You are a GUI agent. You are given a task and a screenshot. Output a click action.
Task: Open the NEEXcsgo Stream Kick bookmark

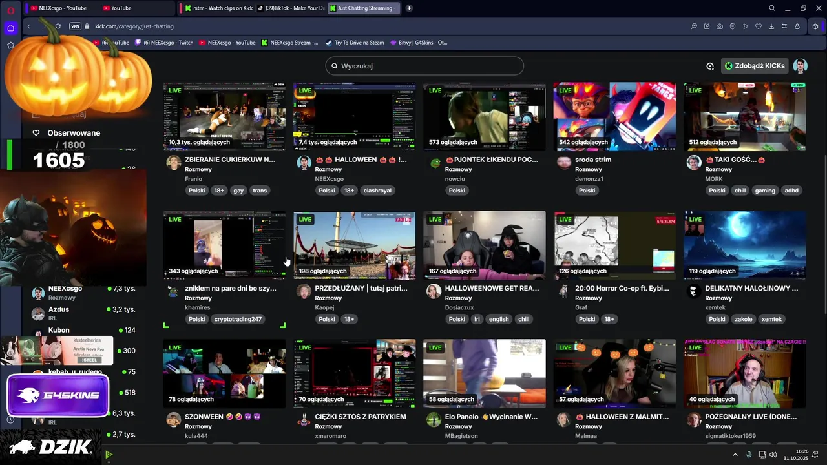(x=290, y=43)
